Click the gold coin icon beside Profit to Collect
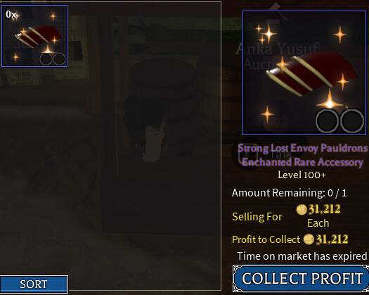The image size is (369, 295). [309, 239]
